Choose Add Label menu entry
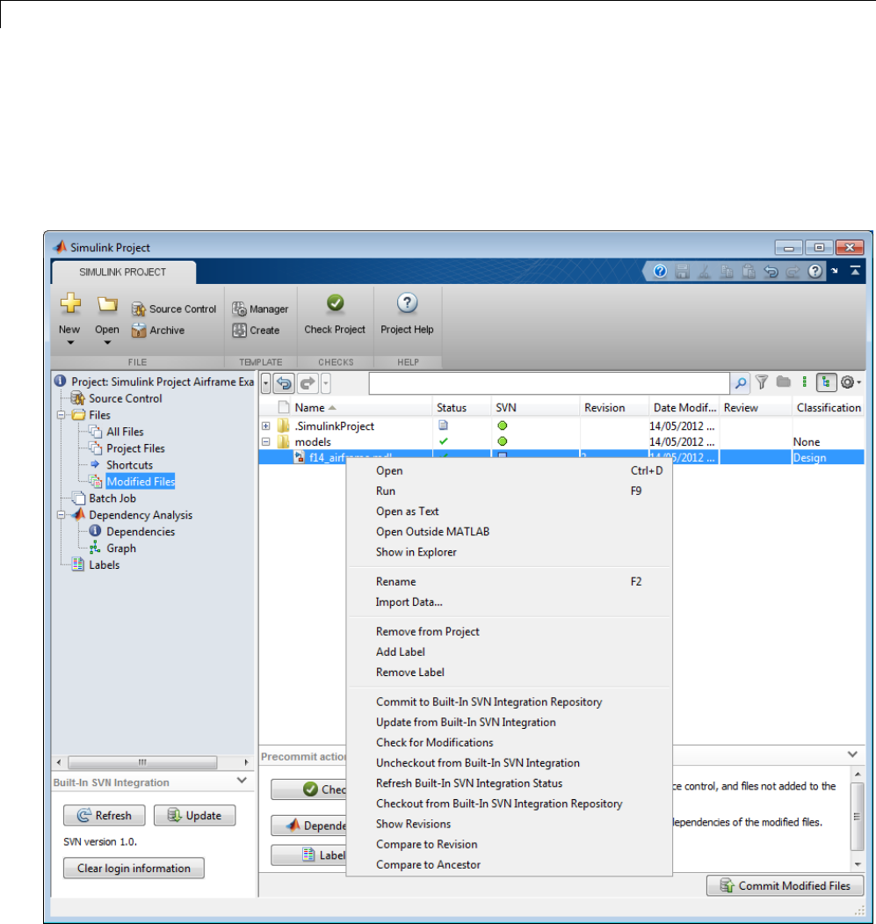Viewport: 876px width, 924px height. [x=510, y=651]
